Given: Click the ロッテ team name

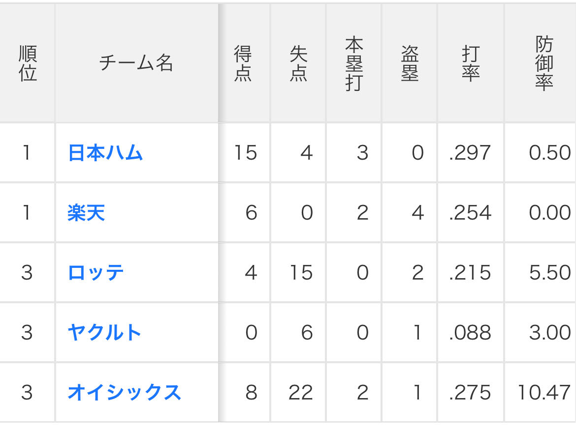Looking at the screenshot, I should pyautogui.click(x=96, y=273).
